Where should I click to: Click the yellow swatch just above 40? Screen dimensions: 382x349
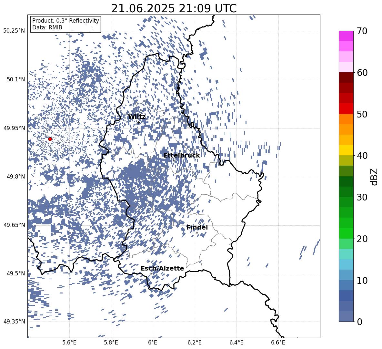tap(346, 150)
